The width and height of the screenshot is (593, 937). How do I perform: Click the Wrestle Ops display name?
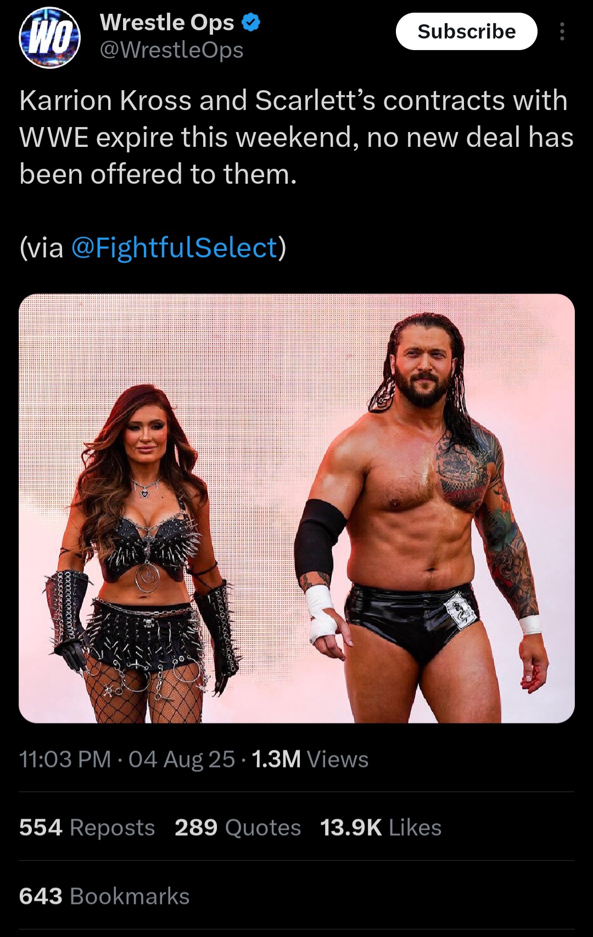tap(167, 23)
